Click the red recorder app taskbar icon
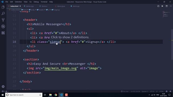Screen dimensions: 173x97 [x=66, y=95]
